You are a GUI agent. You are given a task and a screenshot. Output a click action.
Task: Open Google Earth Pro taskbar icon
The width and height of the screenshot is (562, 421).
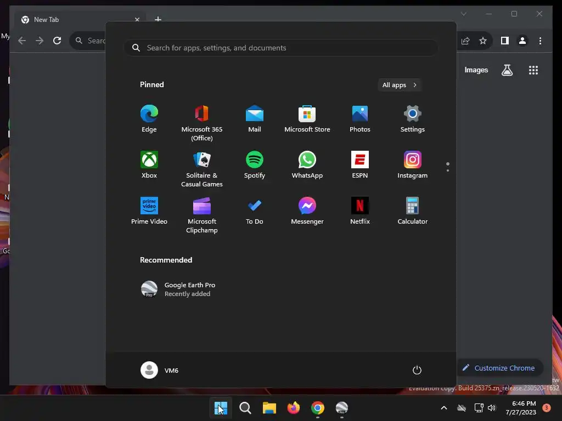click(x=342, y=408)
